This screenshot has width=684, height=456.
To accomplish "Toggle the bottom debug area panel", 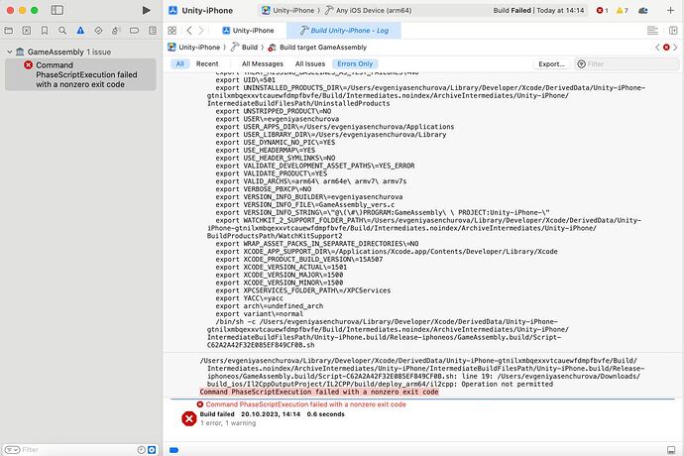I will [671, 450].
